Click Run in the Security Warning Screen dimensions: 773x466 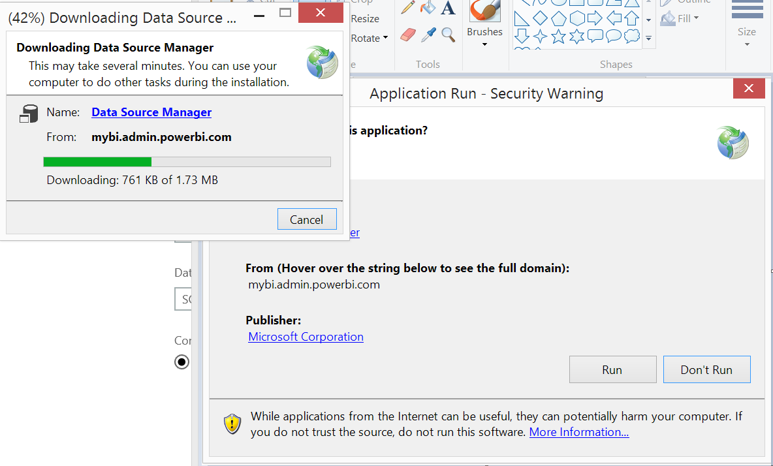coord(613,369)
